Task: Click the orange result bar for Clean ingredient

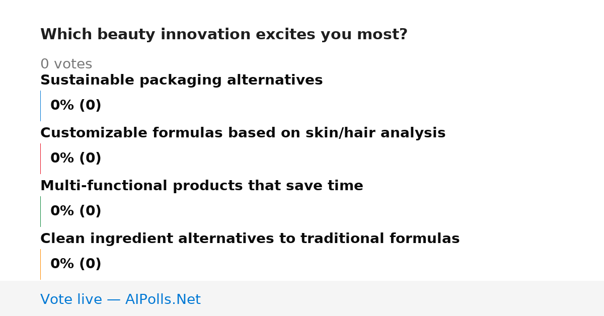Action: tap(40, 264)
